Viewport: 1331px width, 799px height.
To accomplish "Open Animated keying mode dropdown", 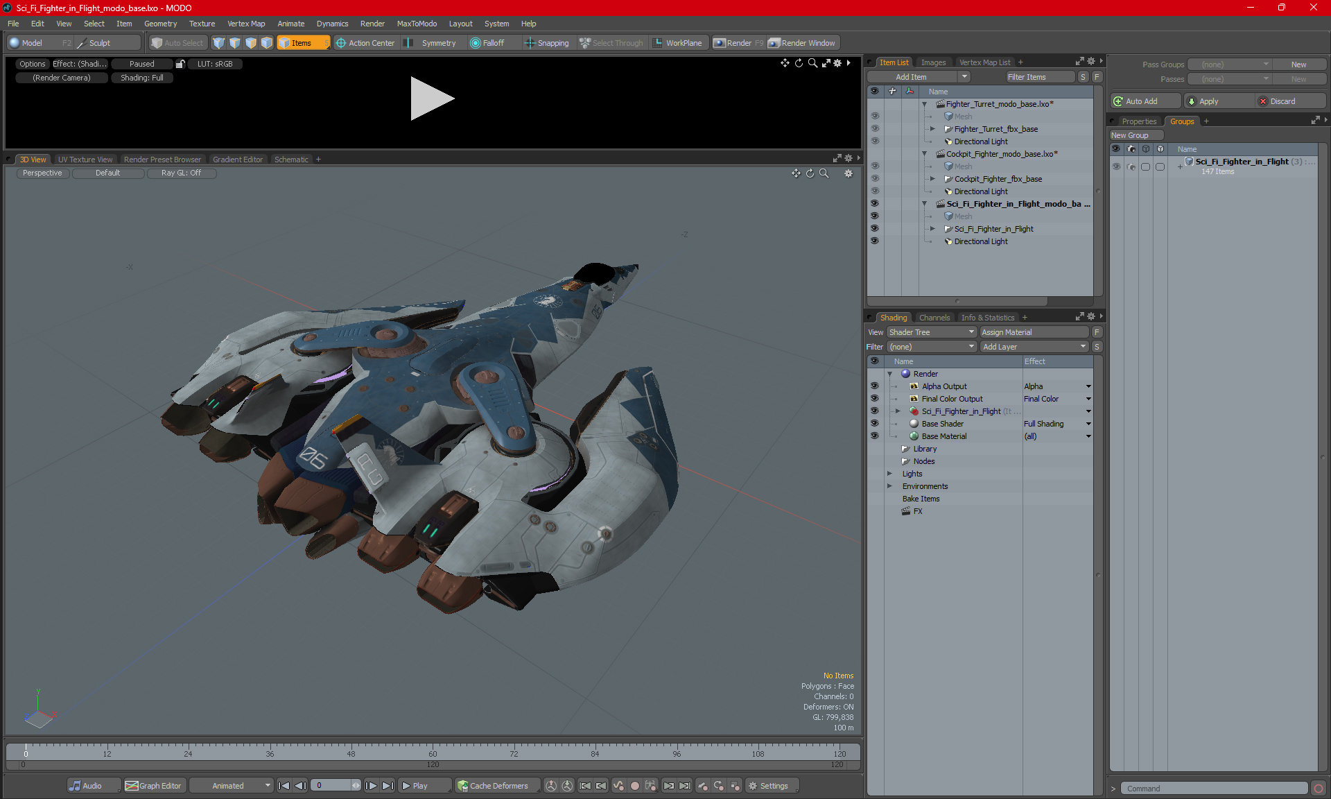I will 232,786.
